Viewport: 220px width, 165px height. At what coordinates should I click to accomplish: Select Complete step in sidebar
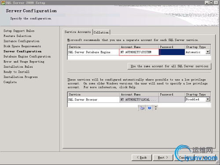10,82
